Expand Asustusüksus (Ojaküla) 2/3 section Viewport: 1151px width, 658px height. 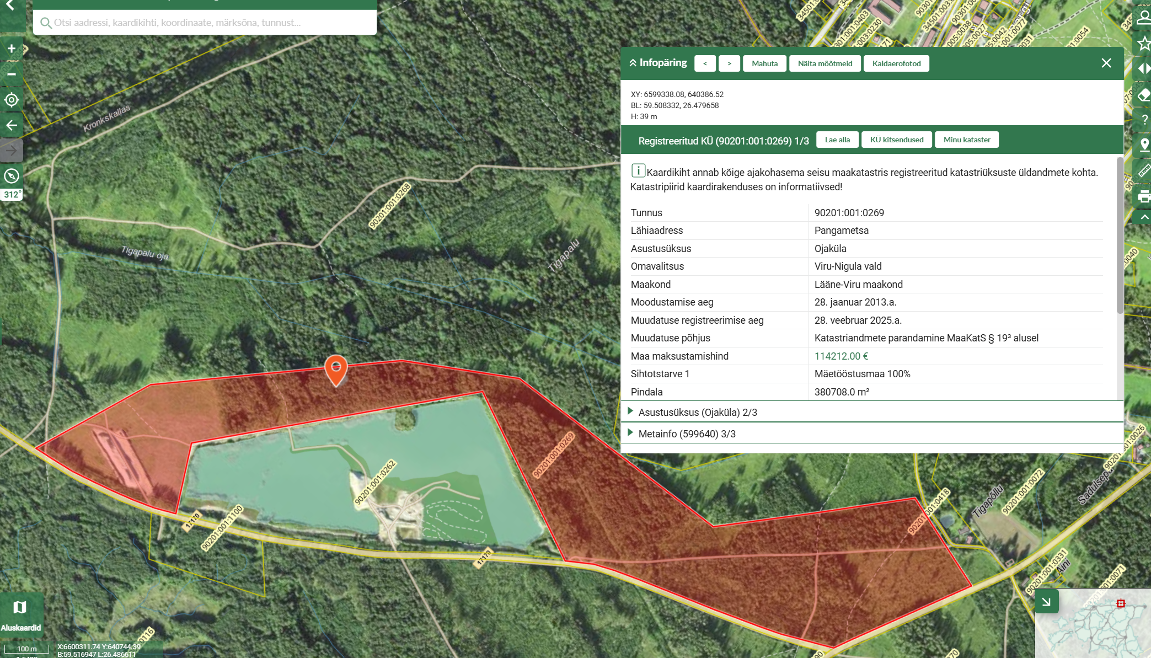point(697,412)
